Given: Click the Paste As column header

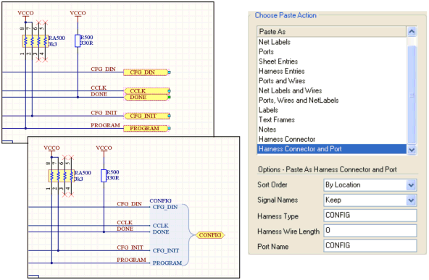Looking at the screenshot, I should click(332, 32).
